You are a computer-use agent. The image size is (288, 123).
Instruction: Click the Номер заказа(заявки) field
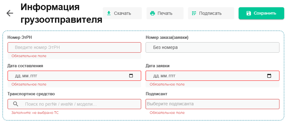pos(212,47)
